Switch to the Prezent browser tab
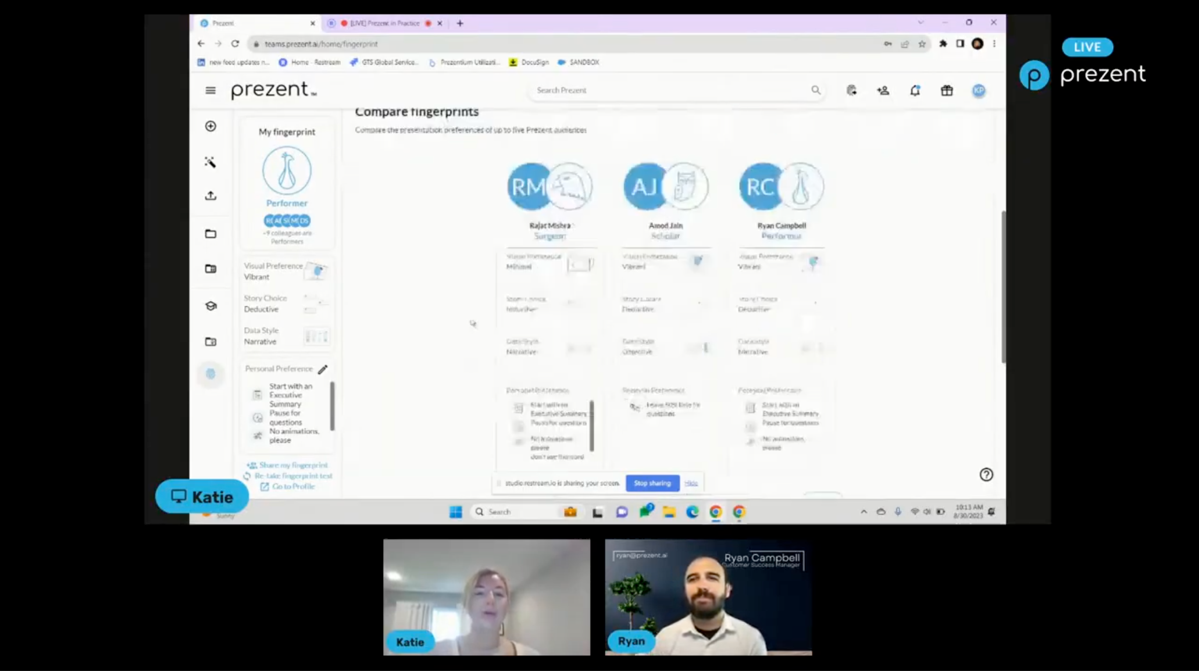 coord(256,23)
